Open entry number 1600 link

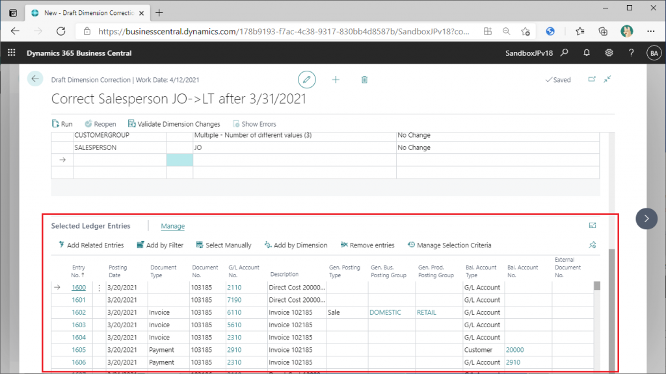tap(79, 287)
